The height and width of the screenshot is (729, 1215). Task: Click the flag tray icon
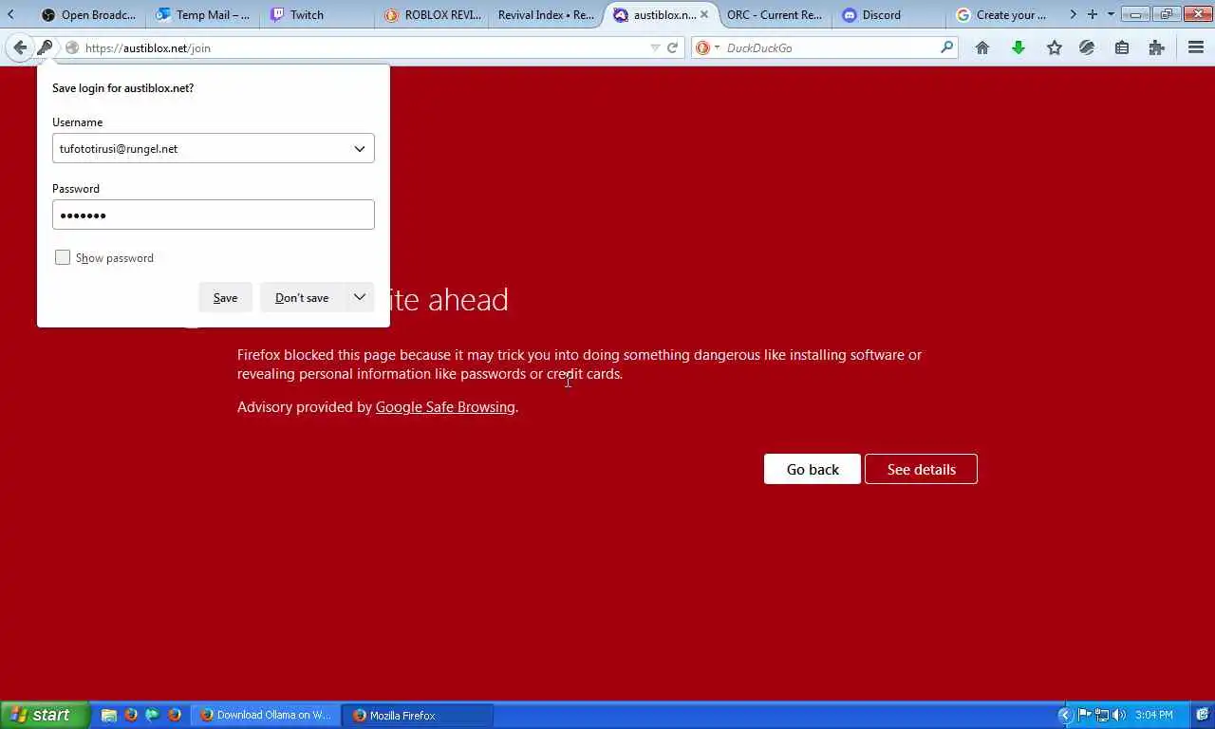pos(1084,715)
